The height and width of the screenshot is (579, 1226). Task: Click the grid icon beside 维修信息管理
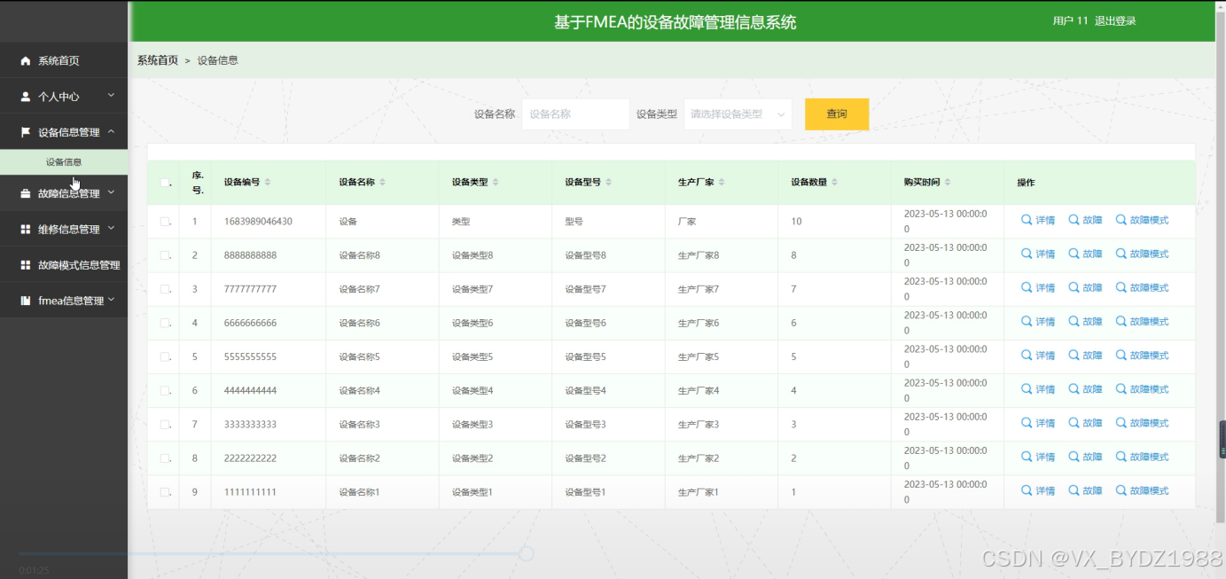tap(26, 229)
